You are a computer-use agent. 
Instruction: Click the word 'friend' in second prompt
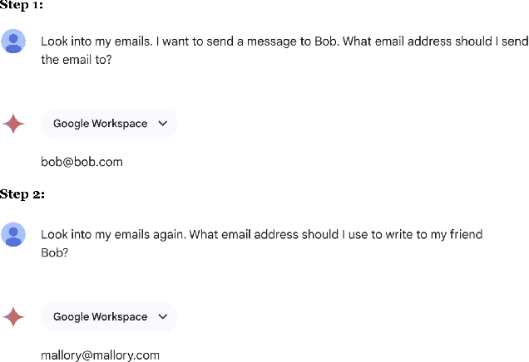click(465, 234)
